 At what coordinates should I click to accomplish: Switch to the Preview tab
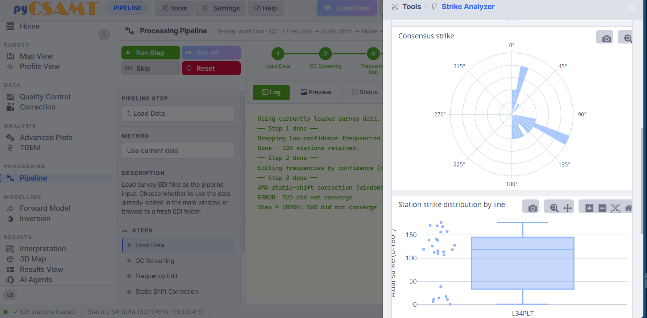(316, 92)
